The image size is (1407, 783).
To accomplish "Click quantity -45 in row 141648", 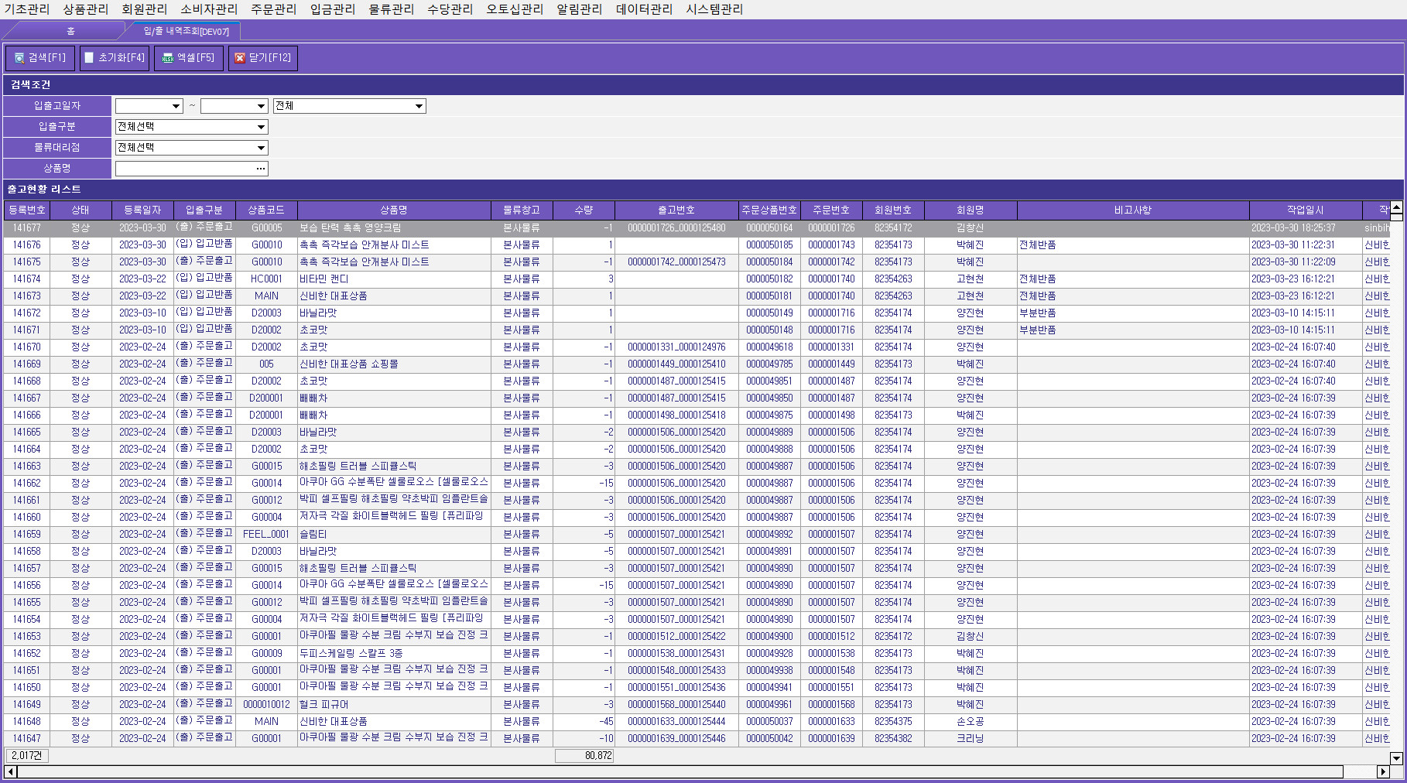I will 606,722.
